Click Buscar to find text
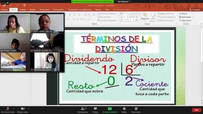Viewport: 203px width, 114px height. pyautogui.click(x=183, y=14)
